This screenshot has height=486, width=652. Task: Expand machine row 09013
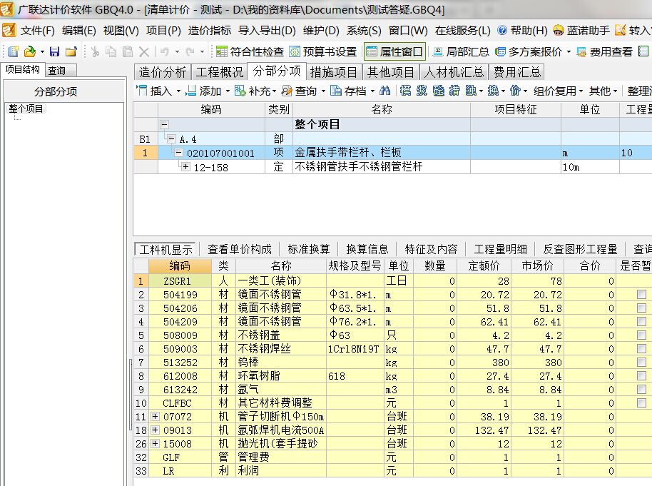(155, 430)
